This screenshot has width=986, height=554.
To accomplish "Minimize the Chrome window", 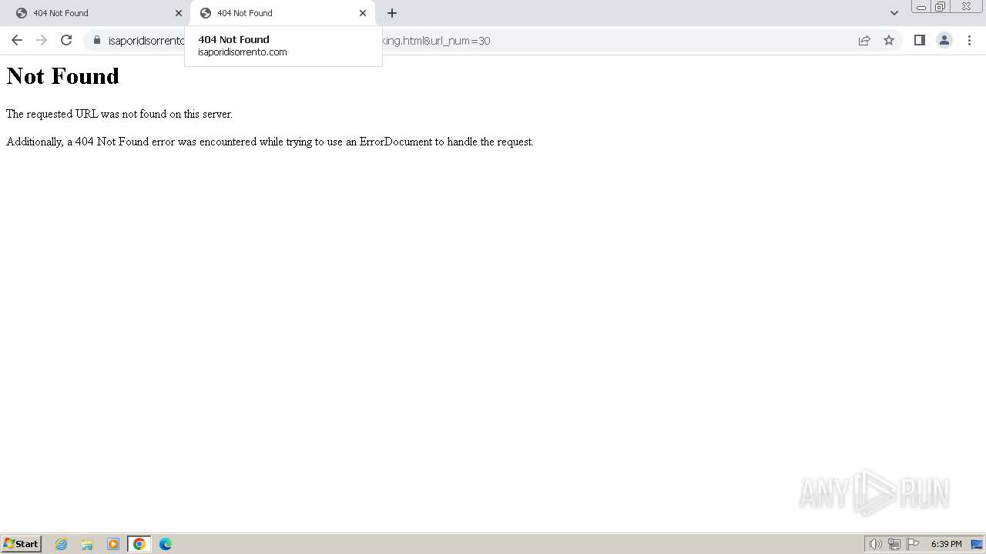I will point(921,6).
